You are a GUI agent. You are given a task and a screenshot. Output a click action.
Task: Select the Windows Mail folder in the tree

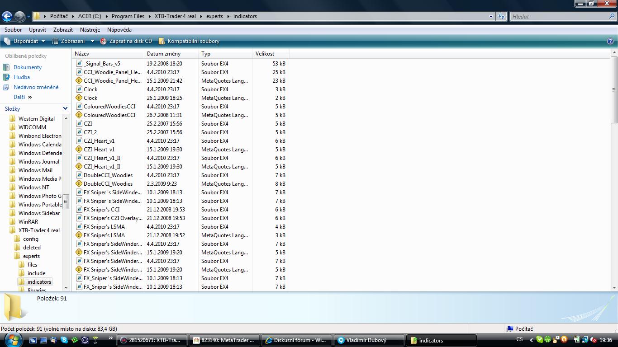(35, 170)
